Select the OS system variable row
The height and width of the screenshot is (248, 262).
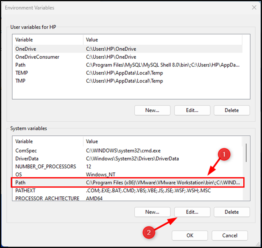[128, 175]
